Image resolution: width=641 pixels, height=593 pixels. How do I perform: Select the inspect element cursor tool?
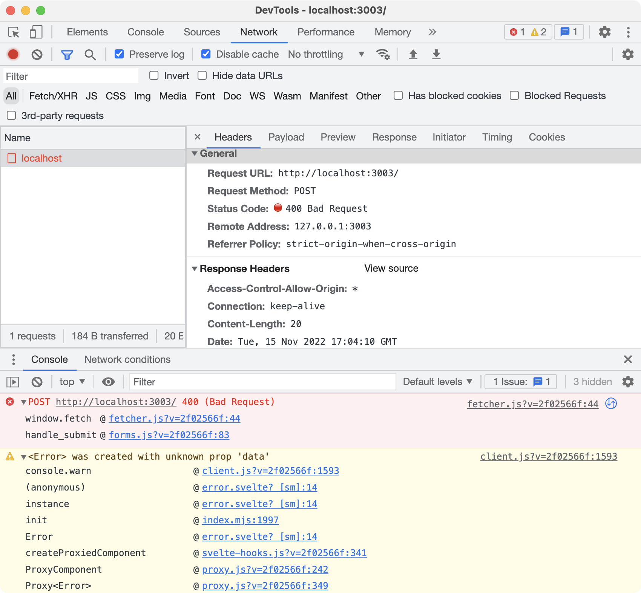point(13,32)
